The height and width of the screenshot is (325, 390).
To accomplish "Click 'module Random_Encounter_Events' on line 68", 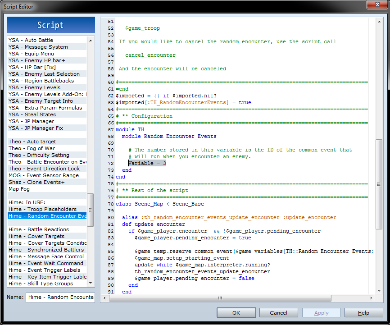I will point(169,136).
